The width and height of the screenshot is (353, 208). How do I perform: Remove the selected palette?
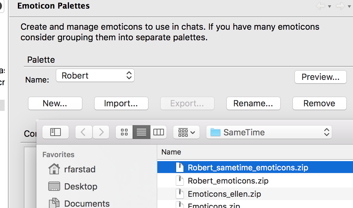coord(319,103)
